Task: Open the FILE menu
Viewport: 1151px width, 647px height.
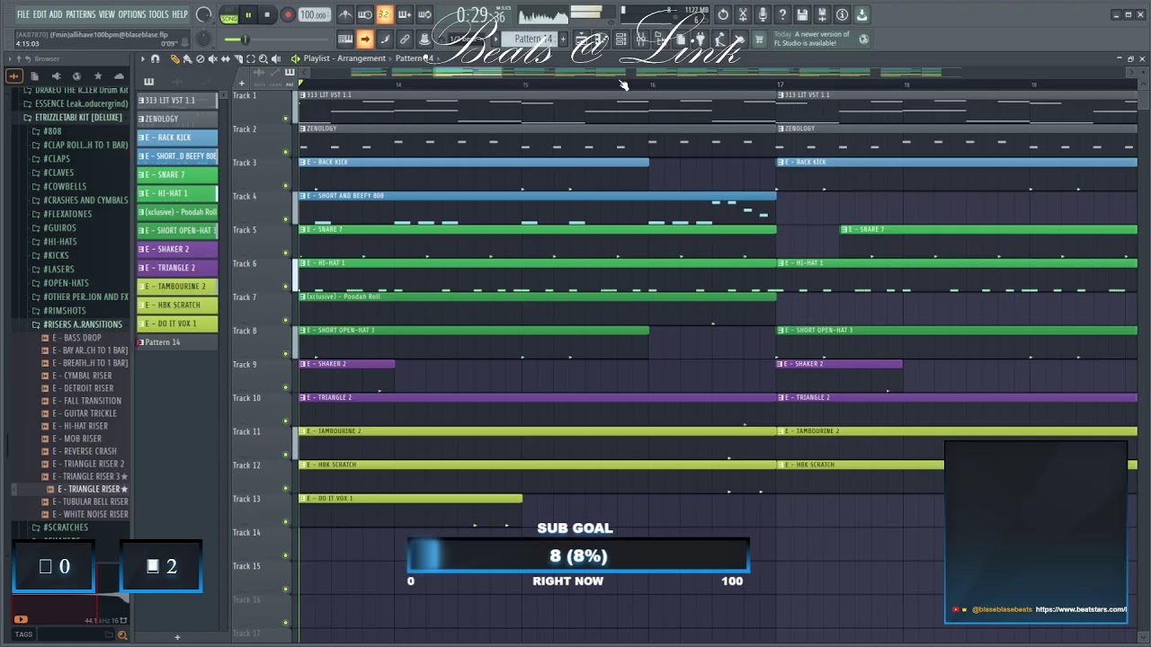Action: (23, 14)
